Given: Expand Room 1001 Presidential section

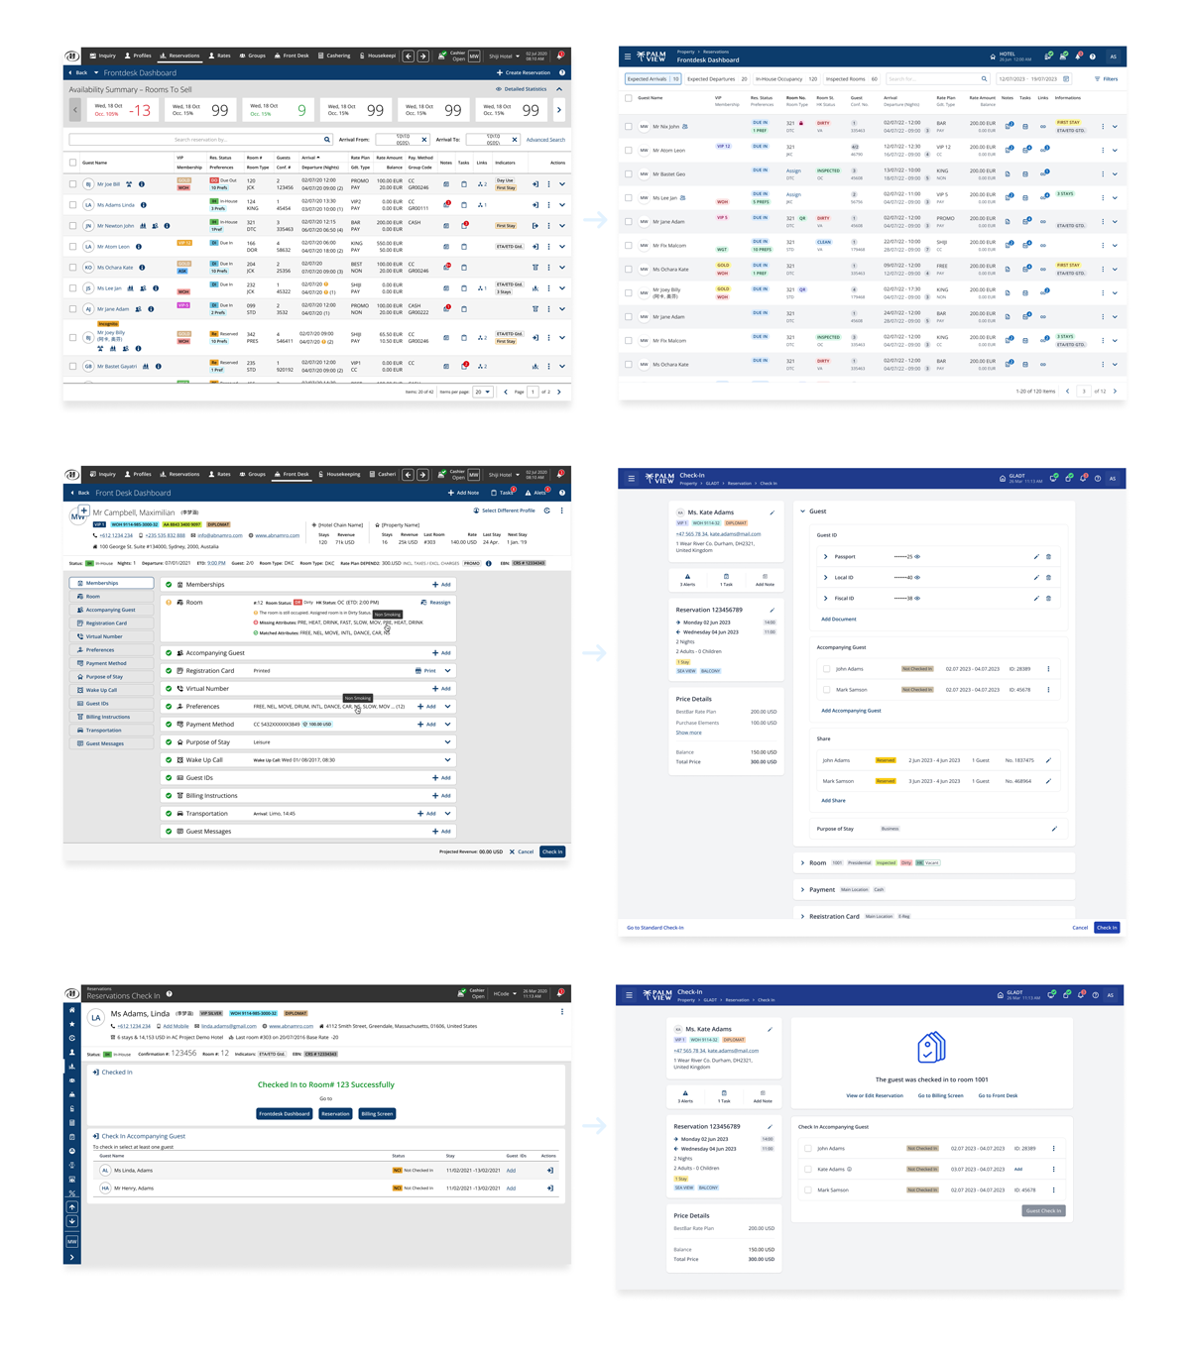Looking at the screenshot, I should 802,862.
